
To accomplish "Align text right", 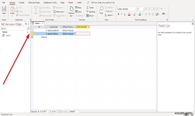I will (153, 14).
